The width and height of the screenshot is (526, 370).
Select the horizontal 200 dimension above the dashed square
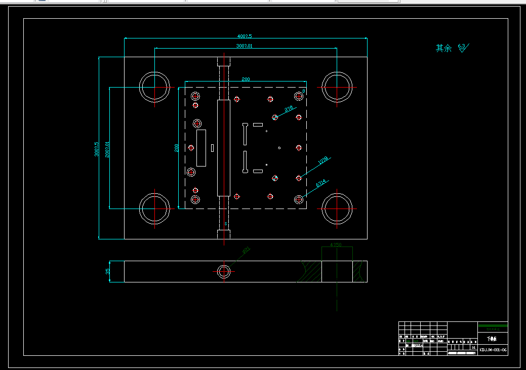click(246, 79)
